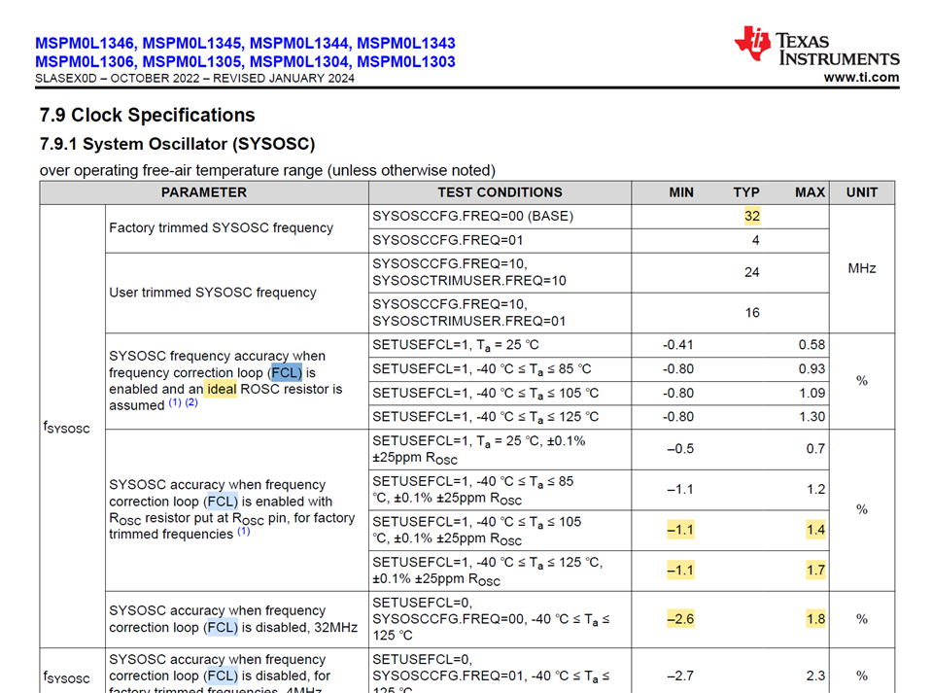Click the SLASEX0D document revision line

(x=194, y=79)
